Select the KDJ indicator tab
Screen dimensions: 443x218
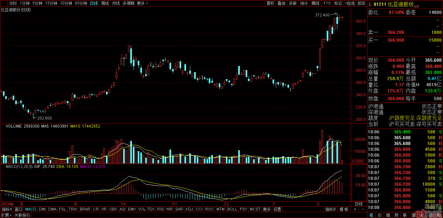(189, 209)
